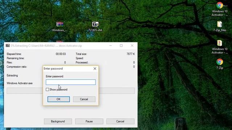The height and width of the screenshot is (130, 232).
Task: Cancel the extraction in the 7-Zip window
Action: 120,121
